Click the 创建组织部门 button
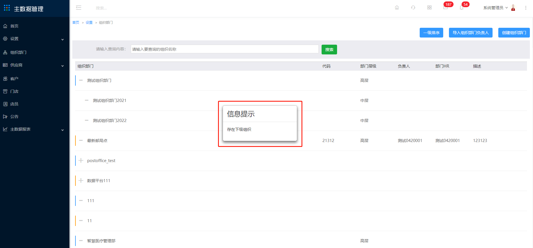This screenshot has height=248, width=533. [x=514, y=33]
